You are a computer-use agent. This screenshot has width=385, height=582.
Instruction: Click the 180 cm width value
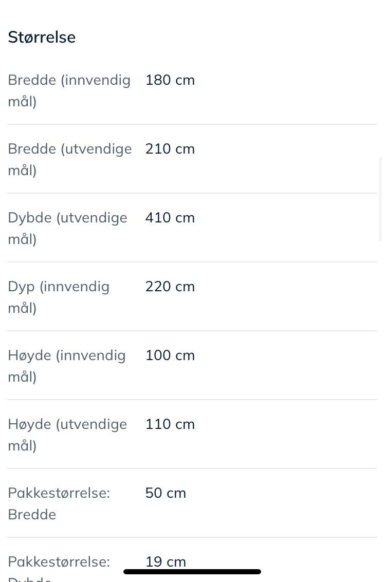coord(170,80)
